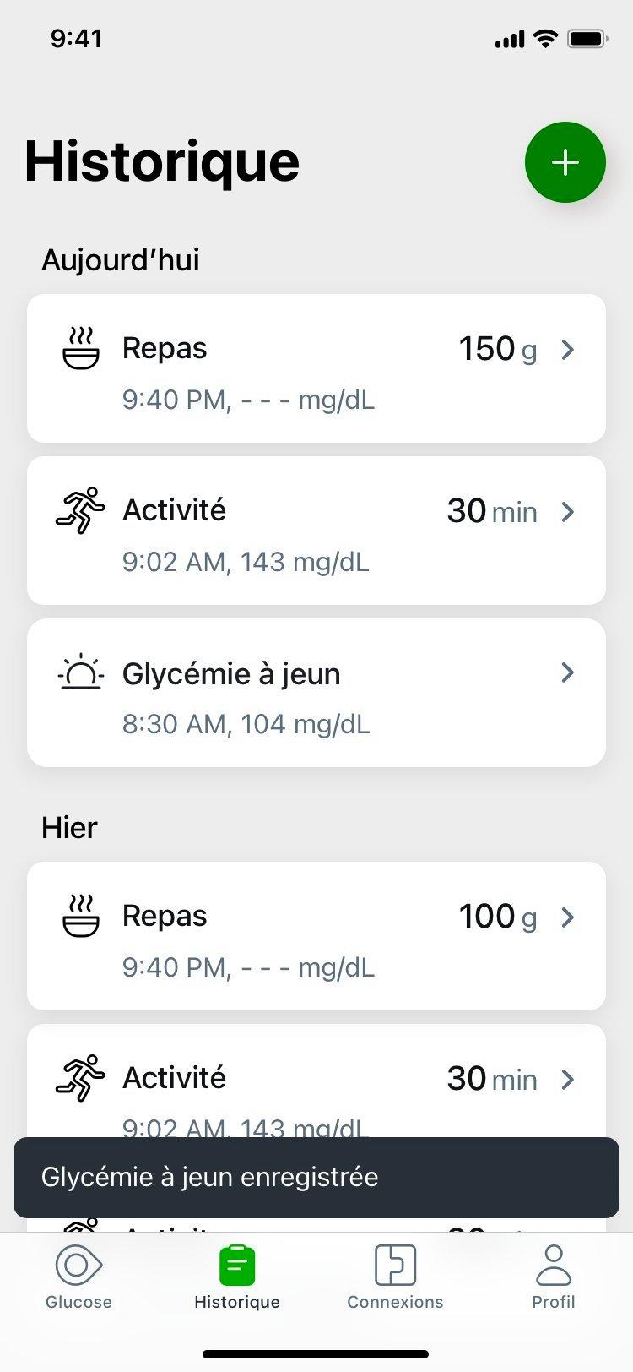This screenshot has width=633, height=1372.
Task: Tap the green plus add-entry button
Action: pyautogui.click(x=565, y=162)
